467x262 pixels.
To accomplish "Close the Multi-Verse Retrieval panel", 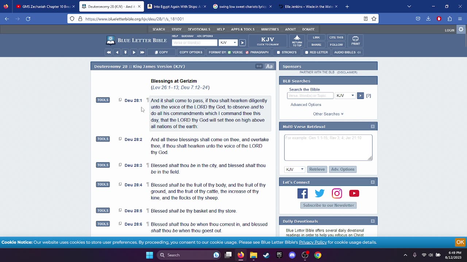I will (x=373, y=127).
